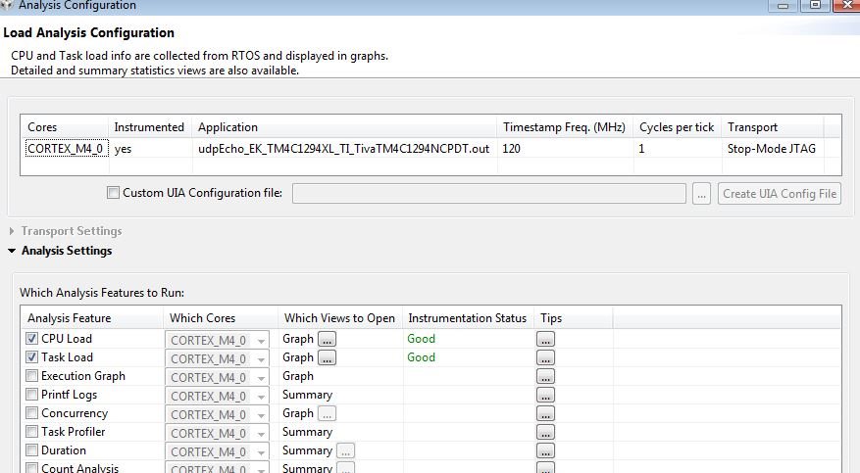Open the Tips button for Execution Graph
The width and height of the screenshot is (860, 473).
[545, 376]
